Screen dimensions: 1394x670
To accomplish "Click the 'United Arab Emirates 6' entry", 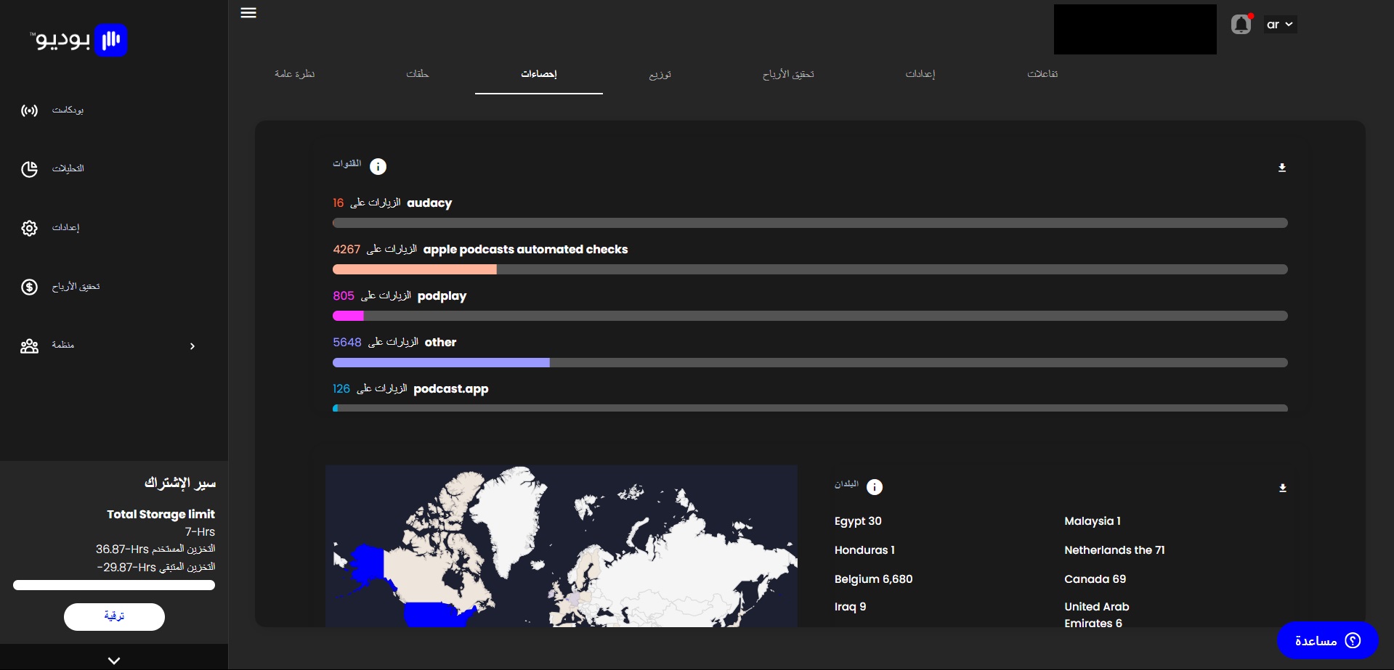I will click(x=1097, y=615).
